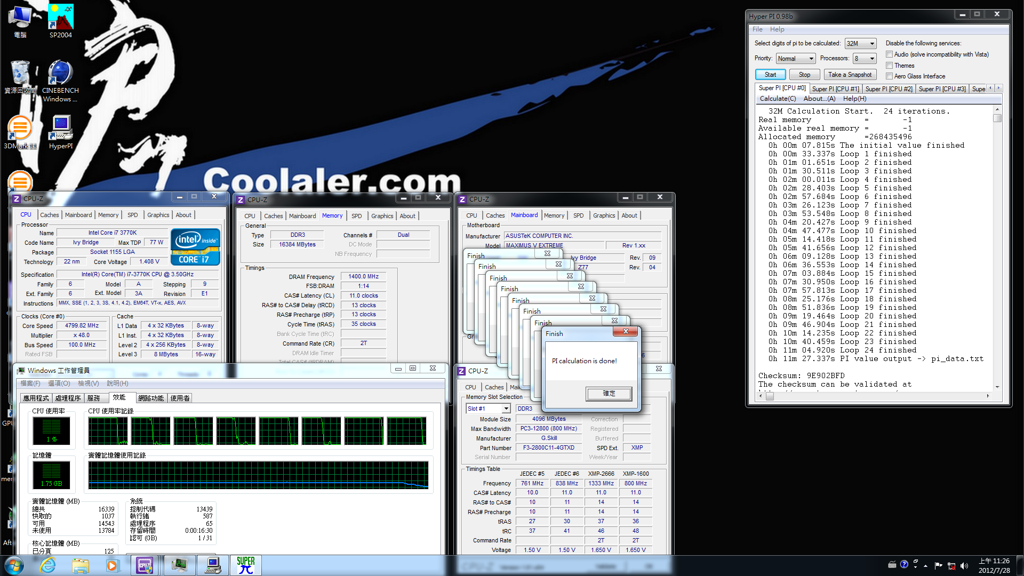Open the pi digits 32M dropdown
1024x576 pixels.
pos(861,44)
